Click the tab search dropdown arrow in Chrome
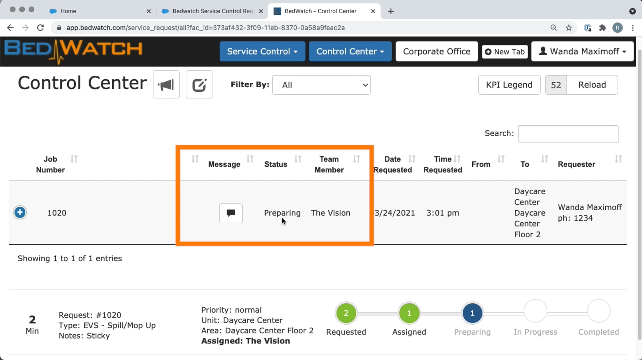The image size is (642, 360). click(632, 11)
